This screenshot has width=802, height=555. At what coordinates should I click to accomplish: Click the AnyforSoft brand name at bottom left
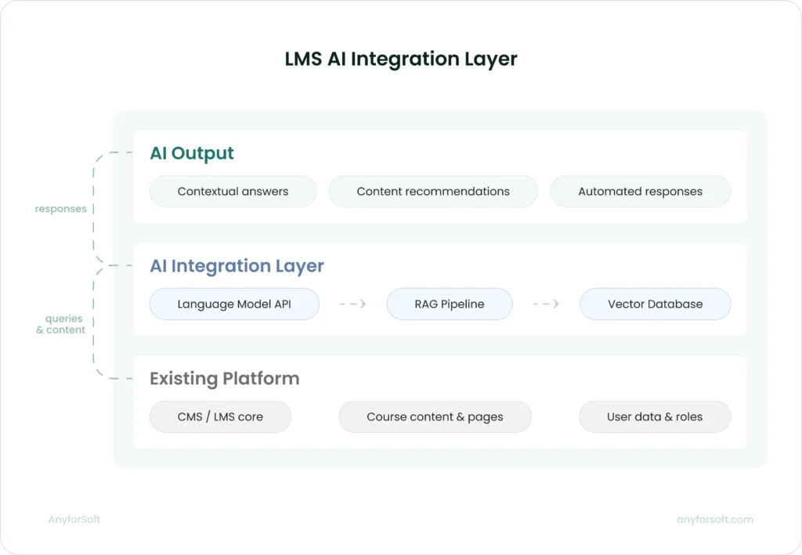click(74, 519)
